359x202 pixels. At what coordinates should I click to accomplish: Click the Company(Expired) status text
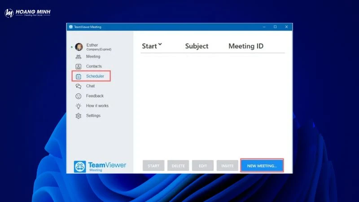(99, 49)
